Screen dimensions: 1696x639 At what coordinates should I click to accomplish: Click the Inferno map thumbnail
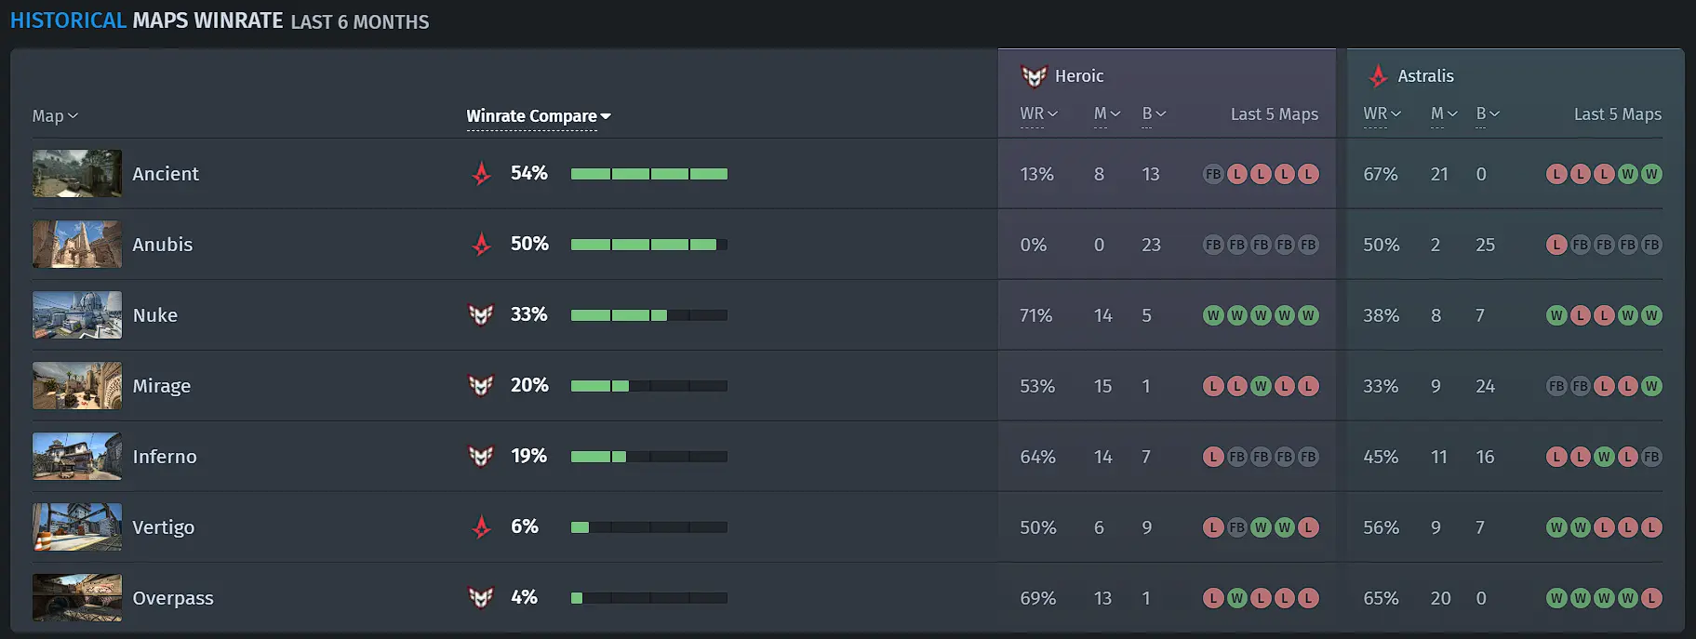pos(77,456)
